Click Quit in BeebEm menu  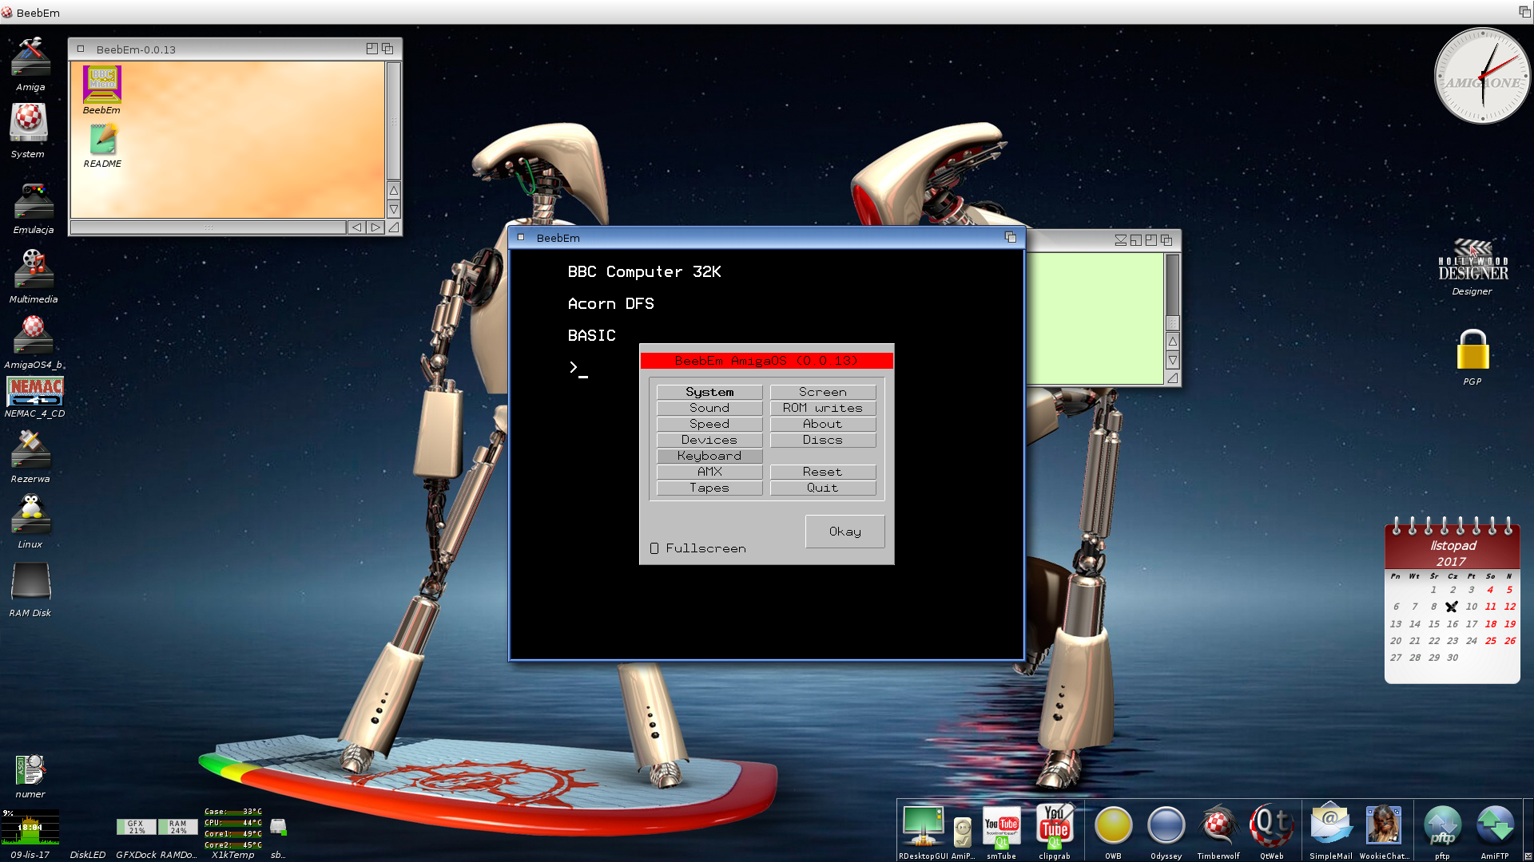pyautogui.click(x=823, y=488)
